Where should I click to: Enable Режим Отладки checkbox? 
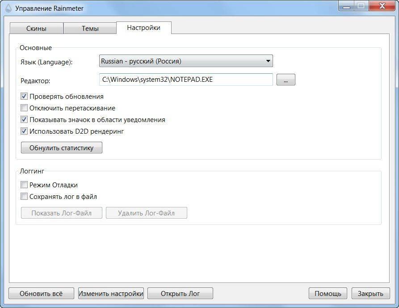tap(24, 185)
